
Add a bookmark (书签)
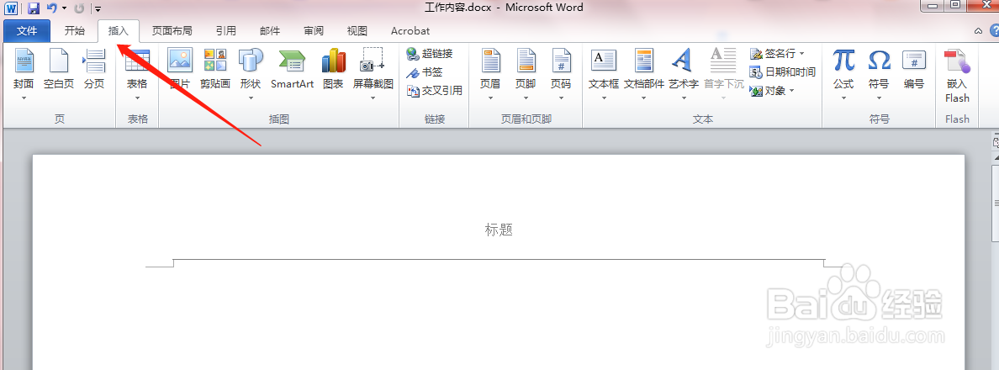tap(425, 72)
